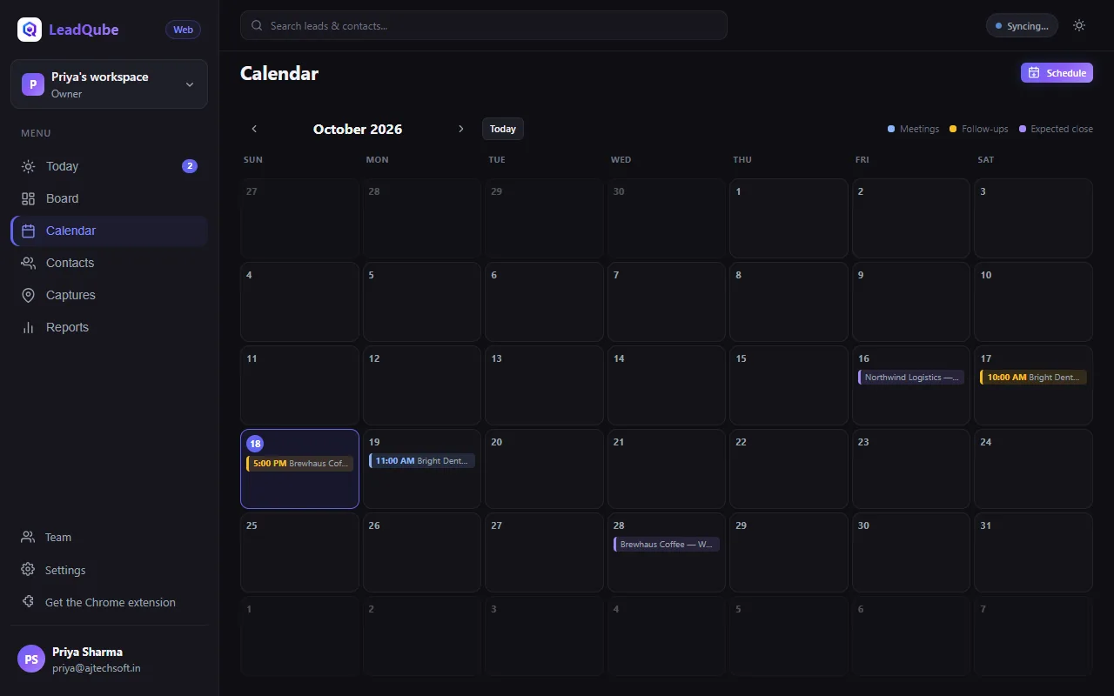The image size is (1114, 696).
Task: Click the Today sun icon in sidebar
Action: click(29, 166)
